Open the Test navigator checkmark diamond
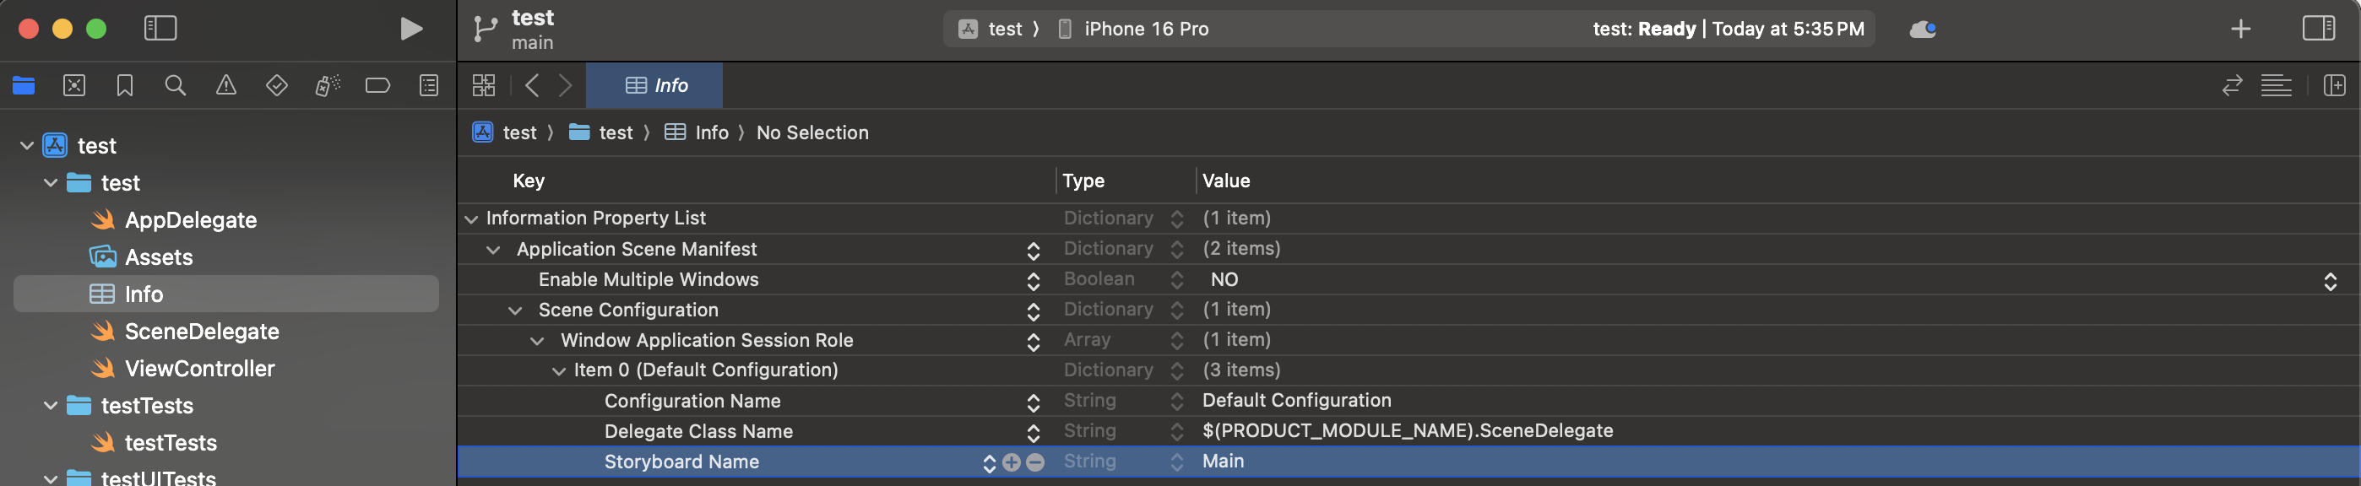Image resolution: width=2361 pixels, height=486 pixels. pyautogui.click(x=276, y=85)
